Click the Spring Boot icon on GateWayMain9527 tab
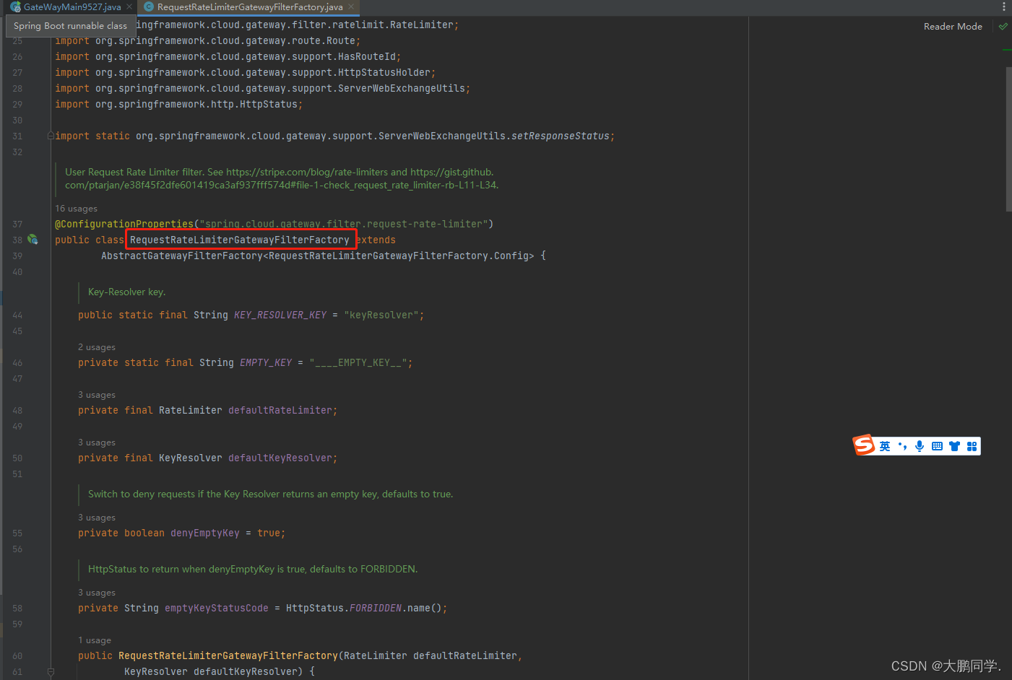 pyautogui.click(x=15, y=6)
